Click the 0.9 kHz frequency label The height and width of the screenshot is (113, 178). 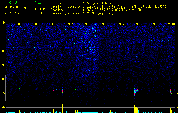(2, 65)
